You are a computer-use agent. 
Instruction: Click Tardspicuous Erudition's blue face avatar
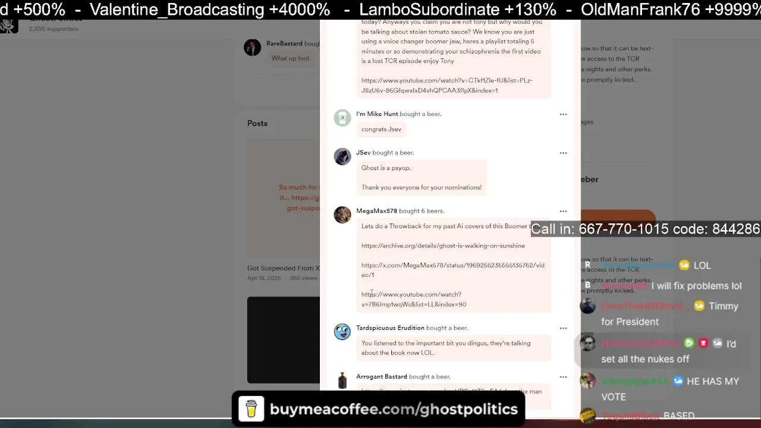342,332
